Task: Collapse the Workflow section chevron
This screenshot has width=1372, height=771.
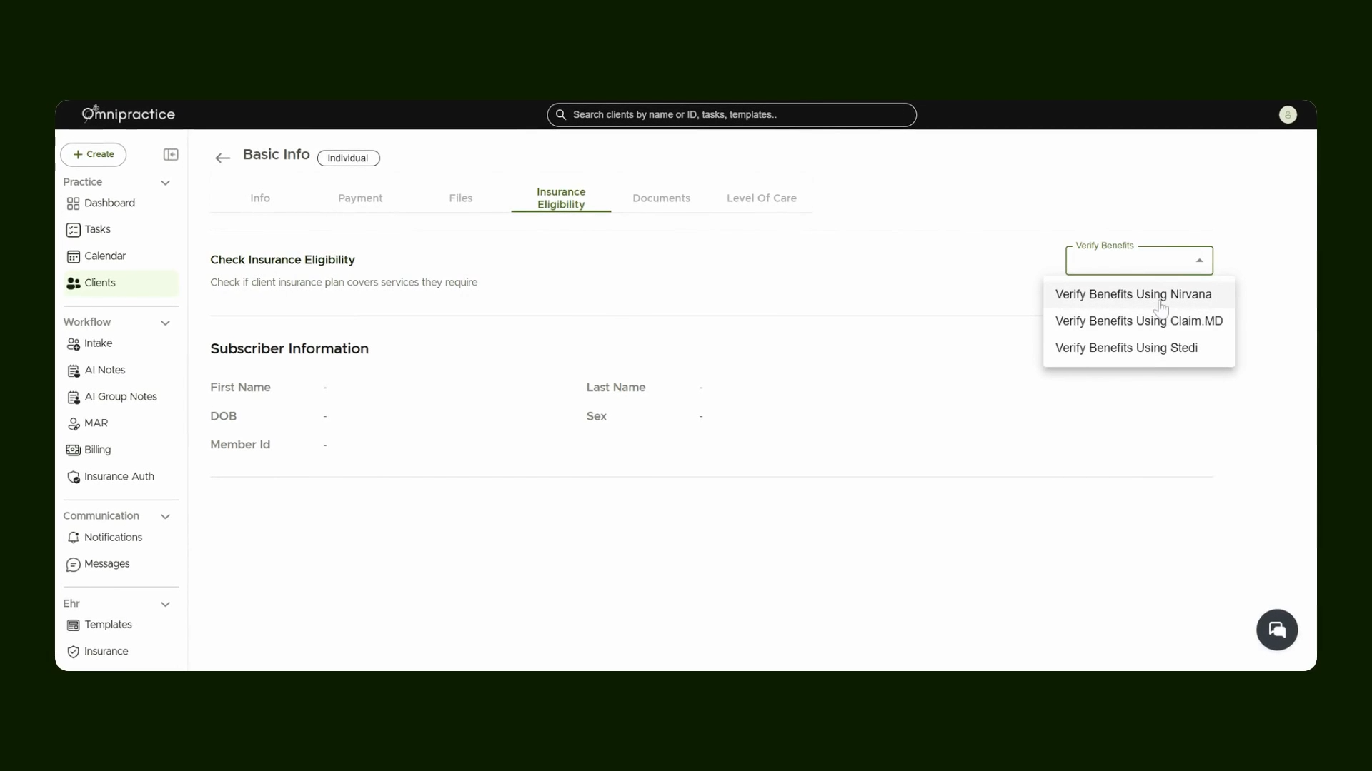Action: point(166,323)
